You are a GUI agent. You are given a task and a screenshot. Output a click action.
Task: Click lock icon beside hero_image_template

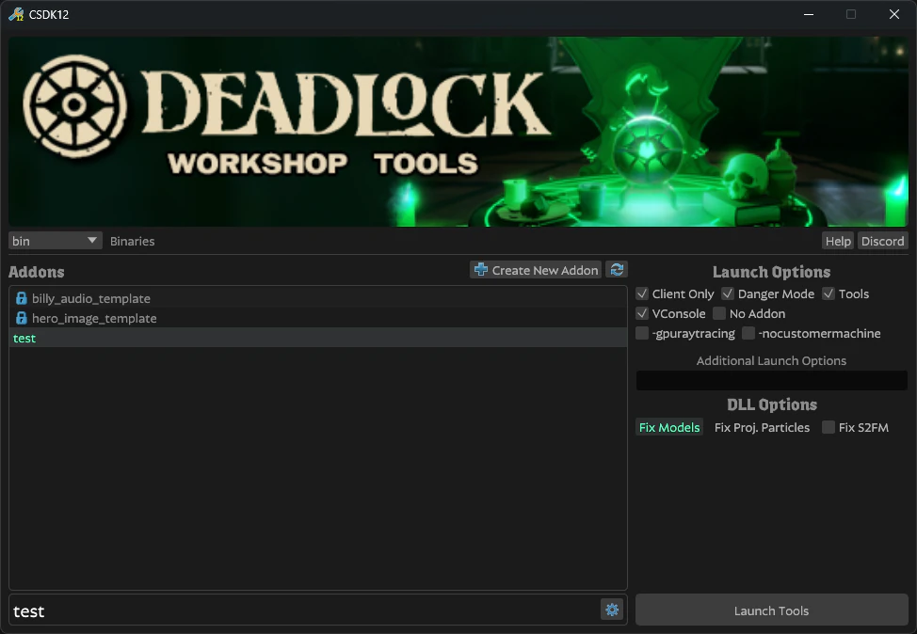tap(22, 318)
